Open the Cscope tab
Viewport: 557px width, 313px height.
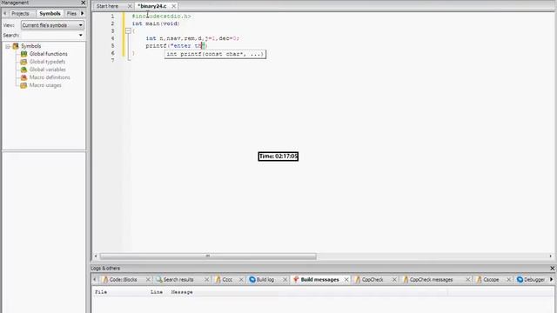491,280
